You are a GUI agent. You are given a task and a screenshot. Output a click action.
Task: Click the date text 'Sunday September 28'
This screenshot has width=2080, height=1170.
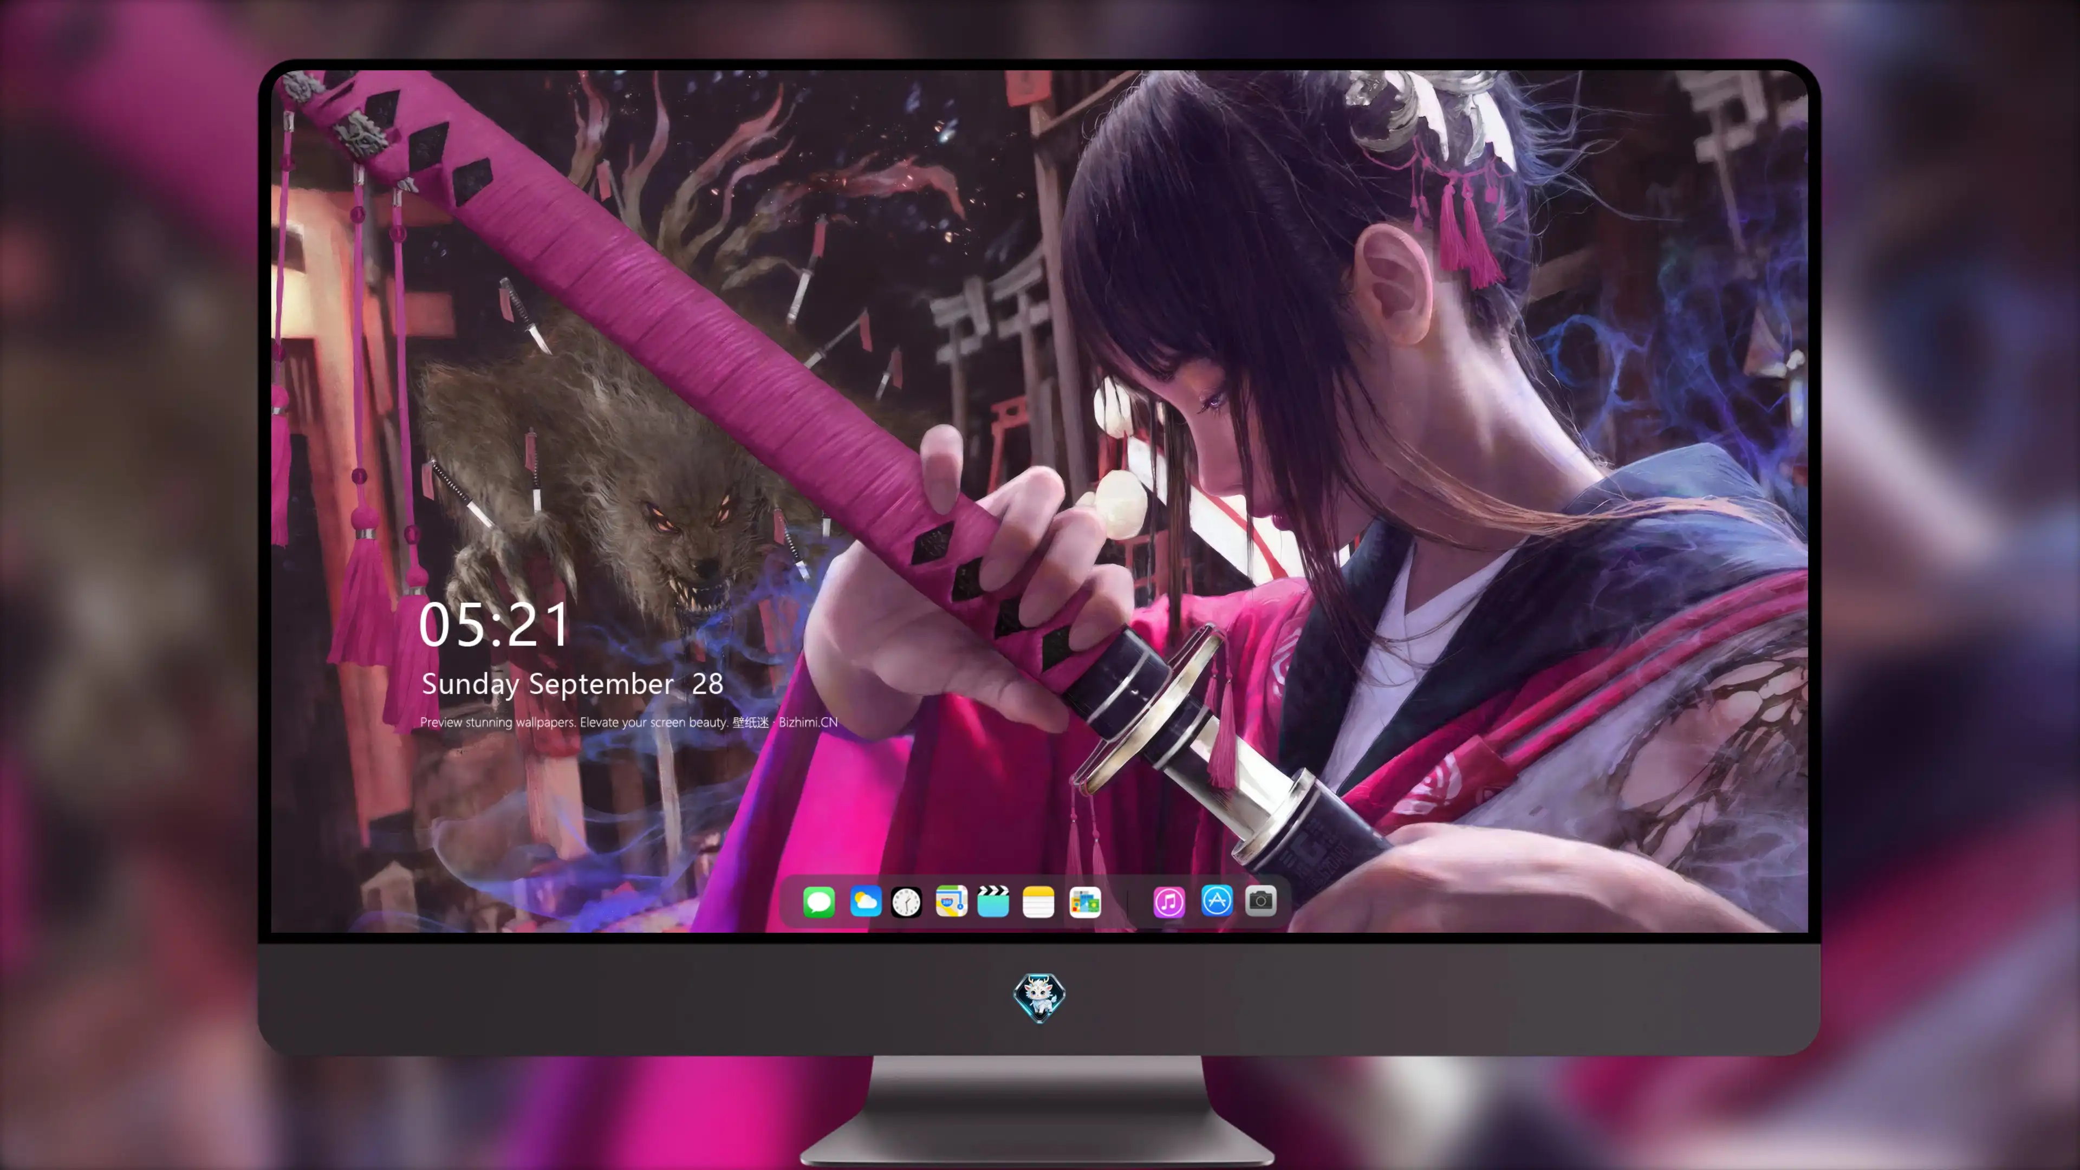(x=573, y=684)
